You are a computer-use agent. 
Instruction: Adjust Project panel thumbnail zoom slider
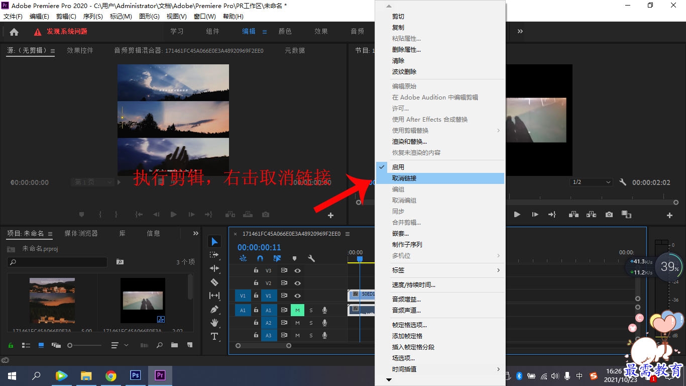click(x=84, y=345)
